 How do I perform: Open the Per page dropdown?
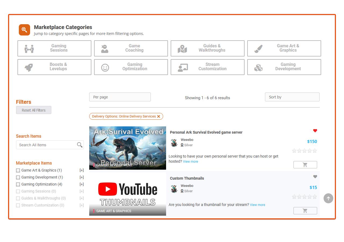(120, 97)
